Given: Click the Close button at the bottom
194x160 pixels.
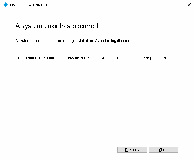Looking at the screenshot, I should coord(163,150).
